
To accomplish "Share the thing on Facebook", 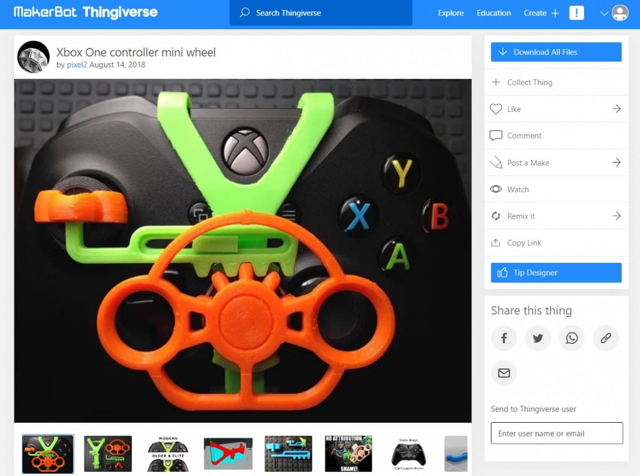I will [503, 338].
